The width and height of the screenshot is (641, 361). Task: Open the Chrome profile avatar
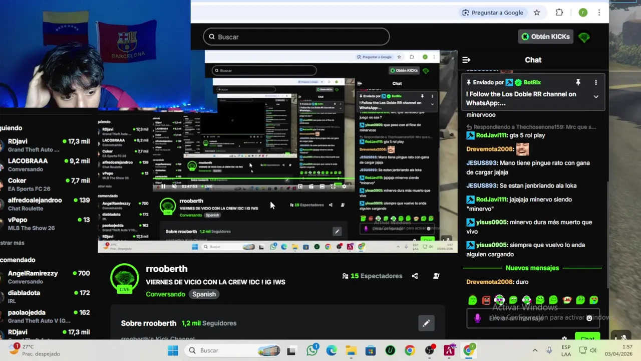tap(583, 13)
